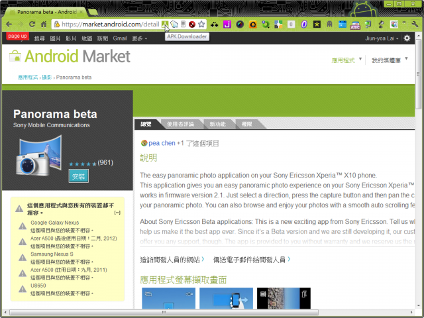Click the colorful squares extension icon
The image size is (424, 318).
278,25
